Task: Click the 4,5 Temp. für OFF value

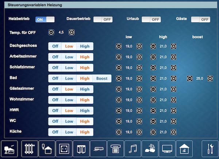Action: [61, 32]
